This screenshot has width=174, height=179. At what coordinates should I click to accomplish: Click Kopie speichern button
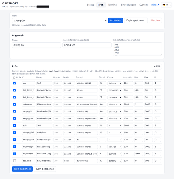coord(136,20)
